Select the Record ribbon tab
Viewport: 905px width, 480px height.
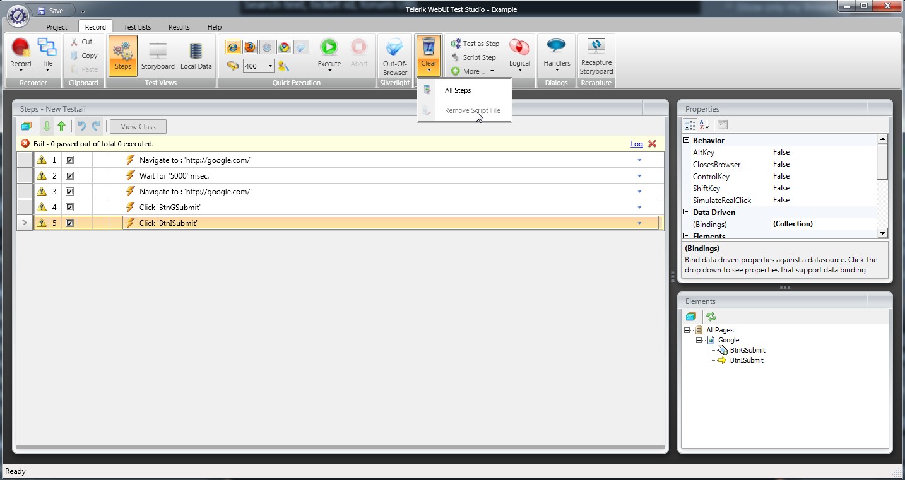coord(95,27)
